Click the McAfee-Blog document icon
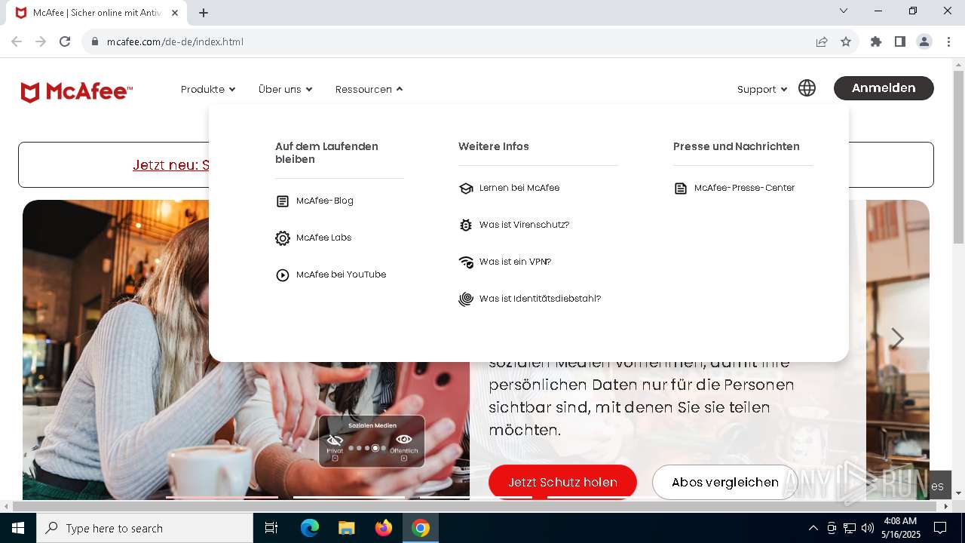The height and width of the screenshot is (543, 965). (283, 201)
